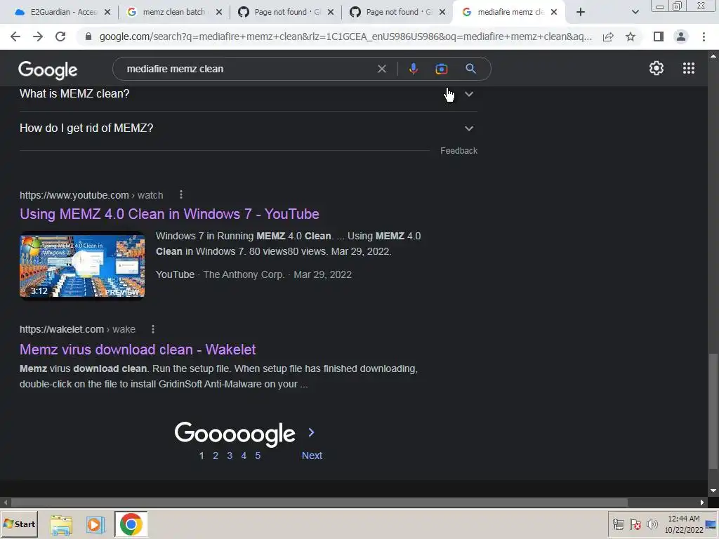
Task: Open options for the wakelet.com result
Action: pyautogui.click(x=153, y=329)
